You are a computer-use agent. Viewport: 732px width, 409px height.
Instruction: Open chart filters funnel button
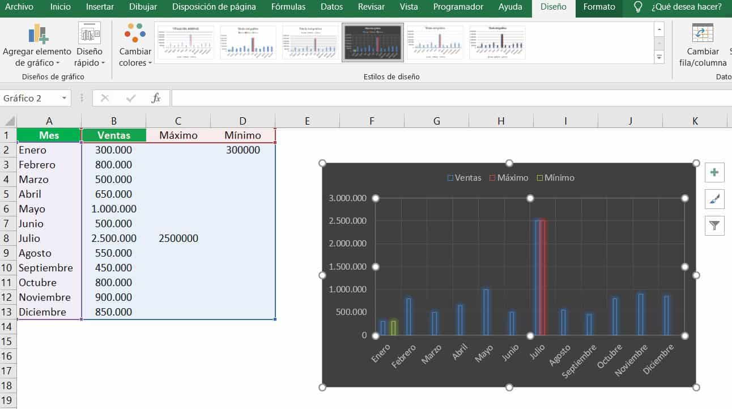click(x=714, y=225)
